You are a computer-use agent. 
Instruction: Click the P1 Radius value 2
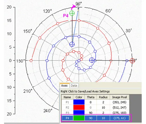point(103,102)
